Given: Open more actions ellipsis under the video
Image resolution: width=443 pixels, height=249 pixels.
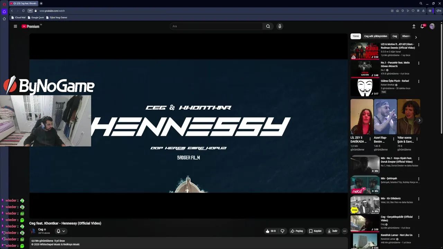Looking at the screenshot, I should tap(344, 231).
